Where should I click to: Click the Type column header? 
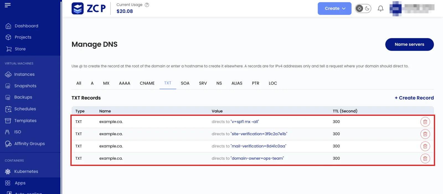tap(80, 111)
